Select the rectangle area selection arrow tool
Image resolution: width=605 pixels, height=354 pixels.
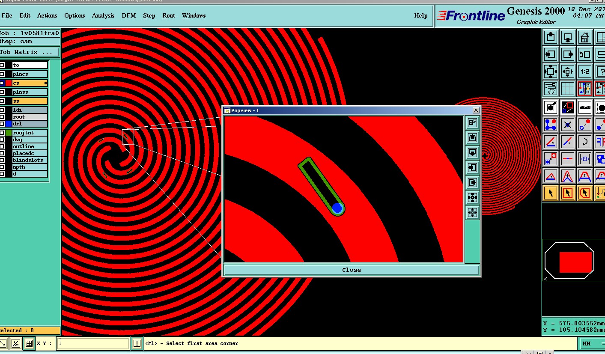point(568,193)
